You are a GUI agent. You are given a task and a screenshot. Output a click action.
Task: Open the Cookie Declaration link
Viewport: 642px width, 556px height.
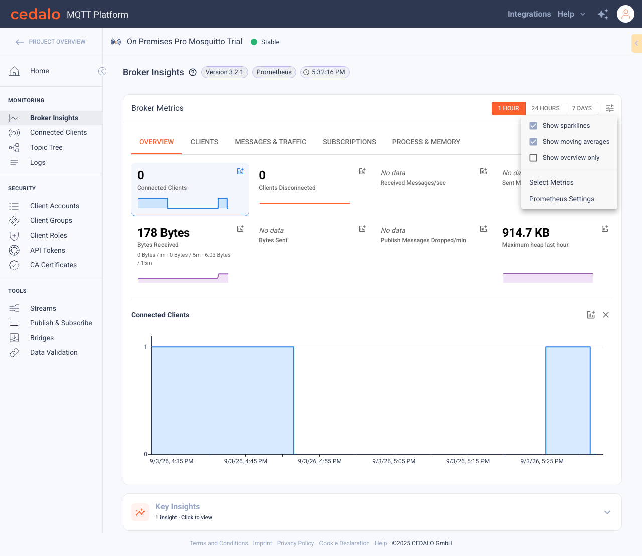(344, 543)
